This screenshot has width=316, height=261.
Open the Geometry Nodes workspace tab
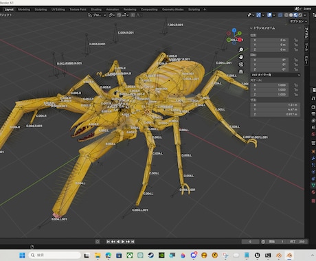[x=172, y=10]
